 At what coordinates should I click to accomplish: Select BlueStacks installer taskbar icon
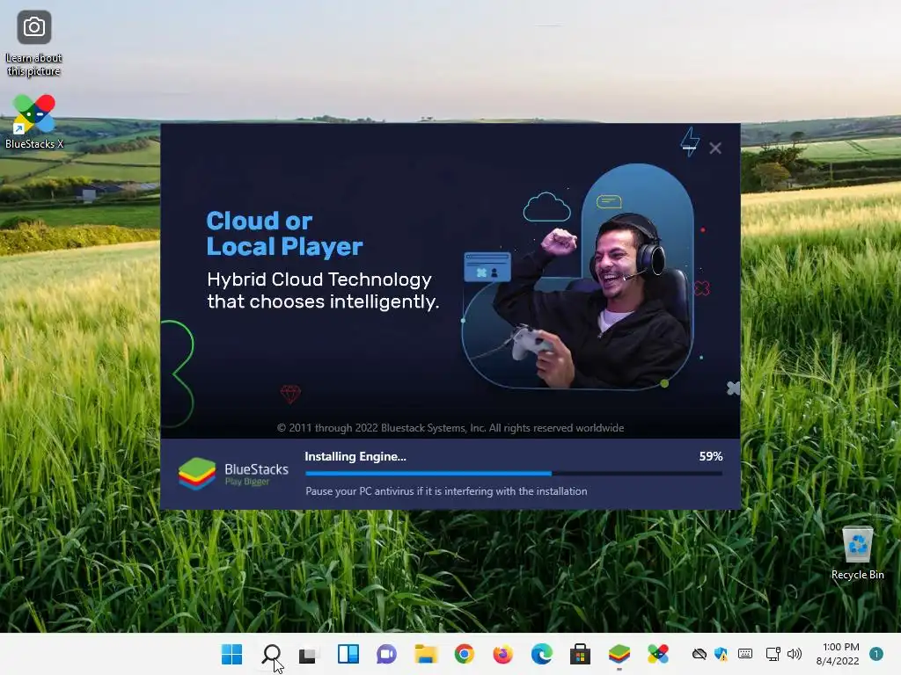[x=619, y=653]
